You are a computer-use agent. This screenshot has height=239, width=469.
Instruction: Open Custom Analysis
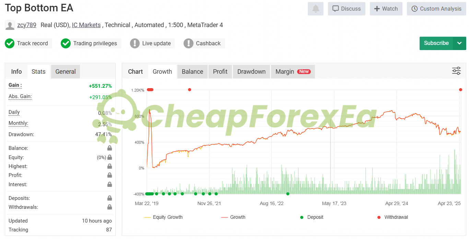(436, 9)
